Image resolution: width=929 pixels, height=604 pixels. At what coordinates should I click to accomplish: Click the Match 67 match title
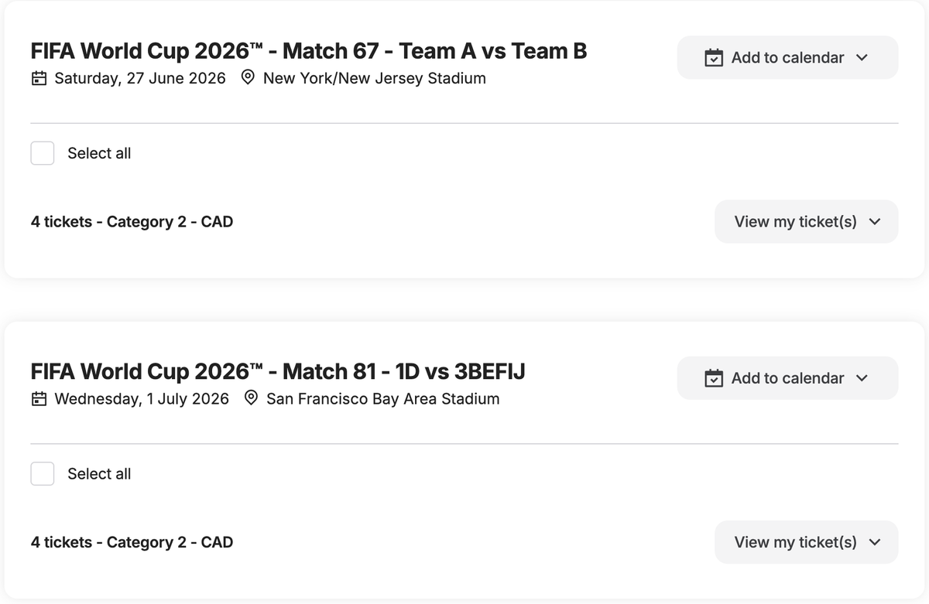pyautogui.click(x=309, y=50)
